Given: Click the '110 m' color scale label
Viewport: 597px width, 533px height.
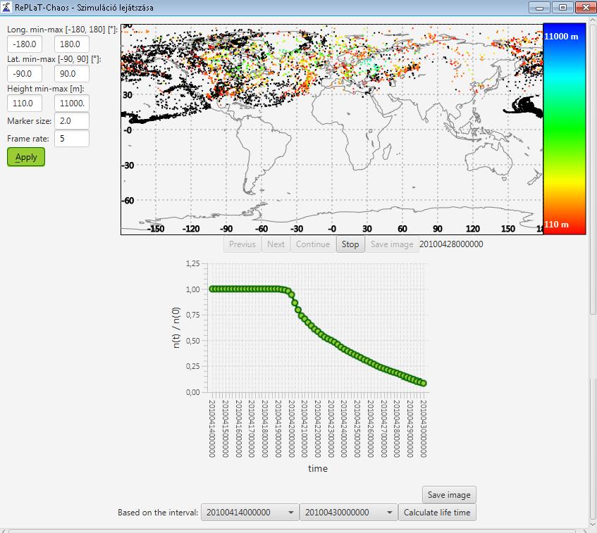Looking at the screenshot, I should coord(556,225).
